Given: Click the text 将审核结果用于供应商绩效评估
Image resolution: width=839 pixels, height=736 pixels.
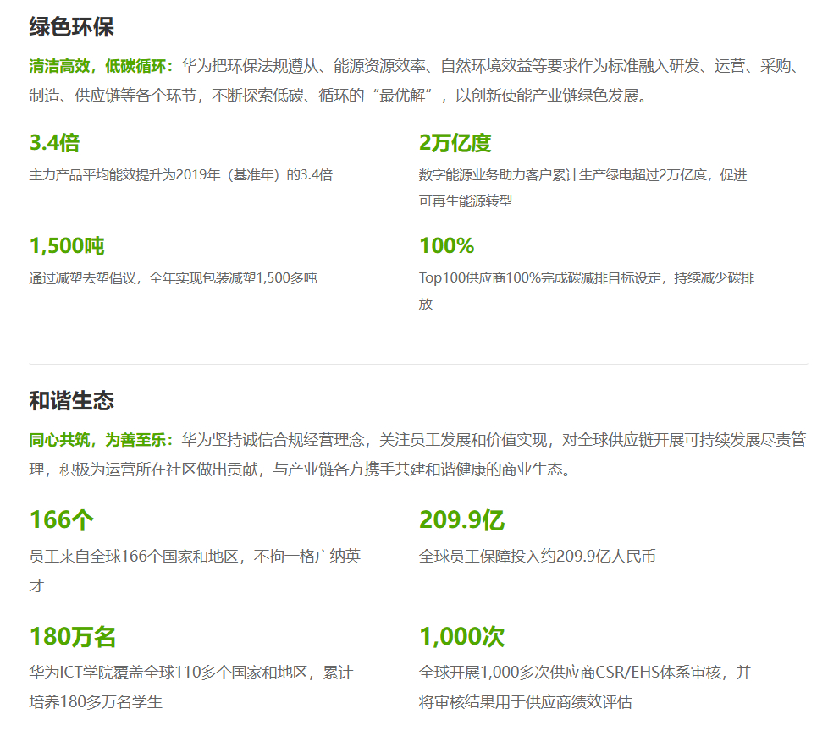Looking at the screenshot, I should click(526, 702).
